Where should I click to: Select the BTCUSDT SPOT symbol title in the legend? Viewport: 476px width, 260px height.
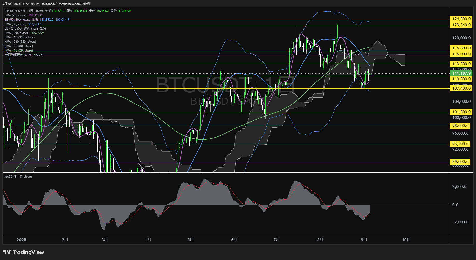pos(15,11)
